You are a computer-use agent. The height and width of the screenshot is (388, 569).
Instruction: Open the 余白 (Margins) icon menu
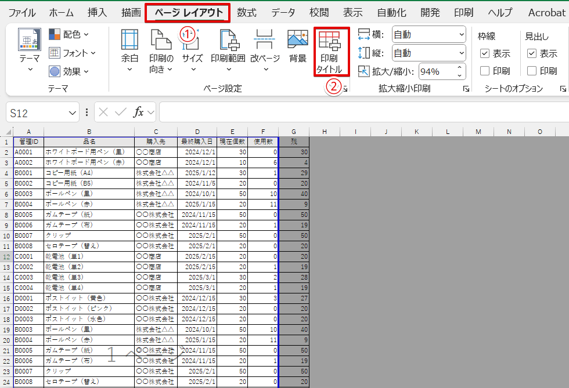pos(129,41)
